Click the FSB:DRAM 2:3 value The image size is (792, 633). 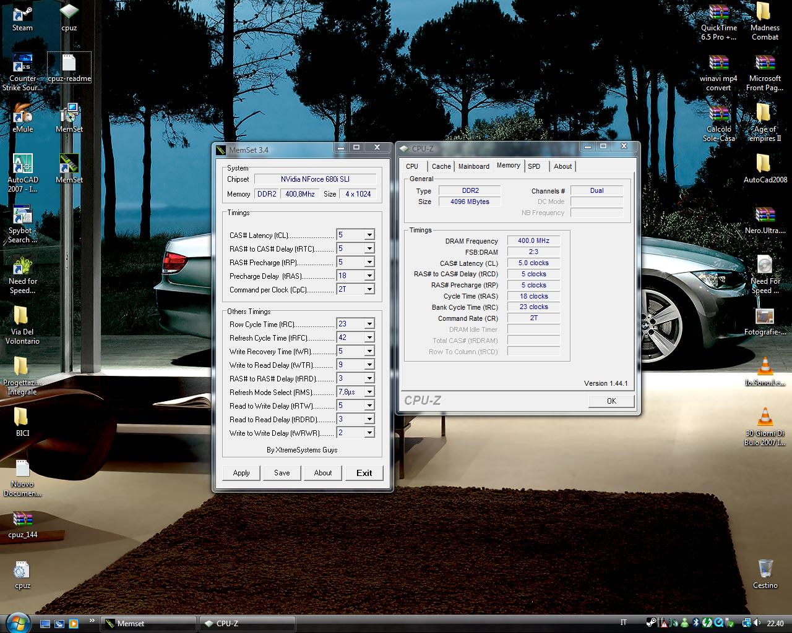[533, 252]
